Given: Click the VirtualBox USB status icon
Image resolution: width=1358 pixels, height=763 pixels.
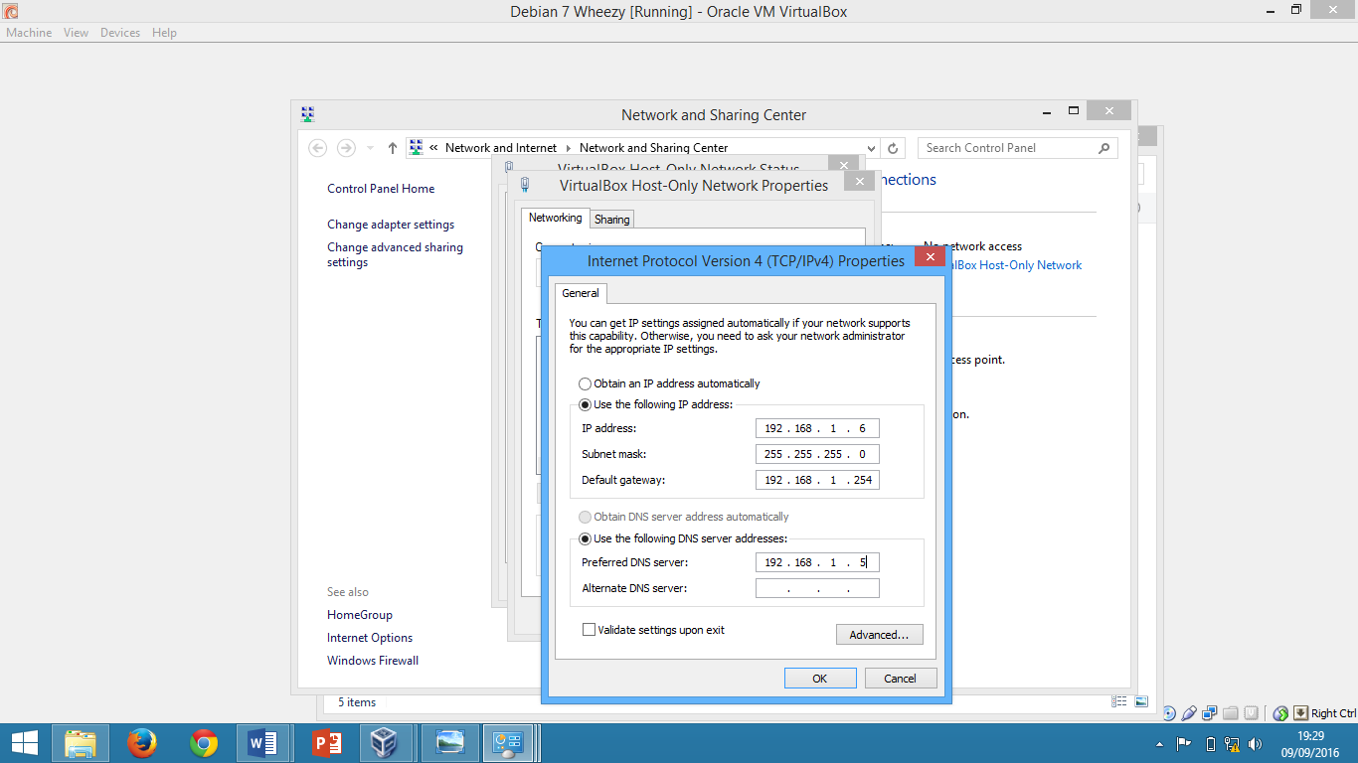Looking at the screenshot, I should point(1189,713).
